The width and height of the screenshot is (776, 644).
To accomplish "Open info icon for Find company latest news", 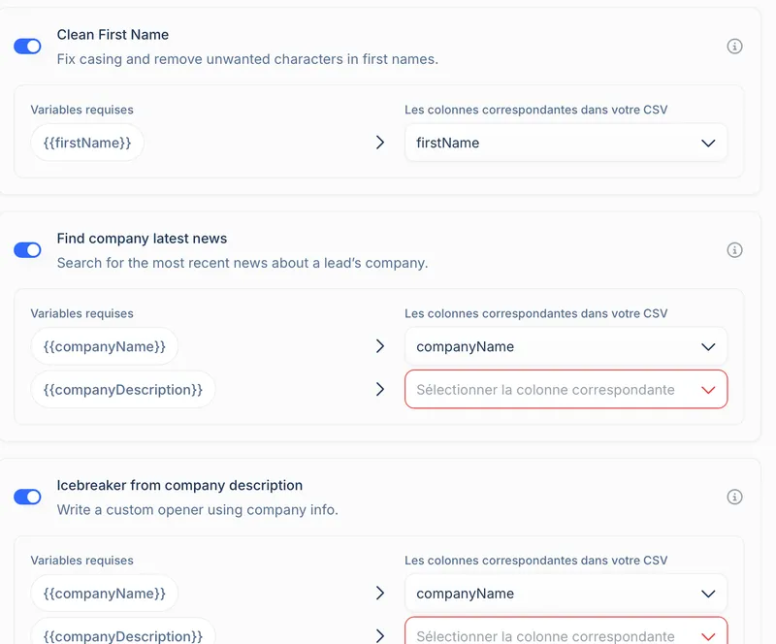I will click(x=734, y=250).
